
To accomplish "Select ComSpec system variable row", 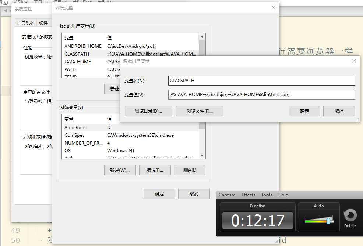I will coord(131,135).
